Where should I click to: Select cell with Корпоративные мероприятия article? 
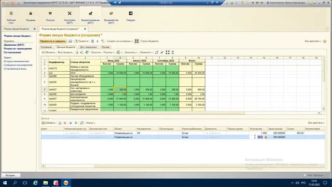(85, 99)
